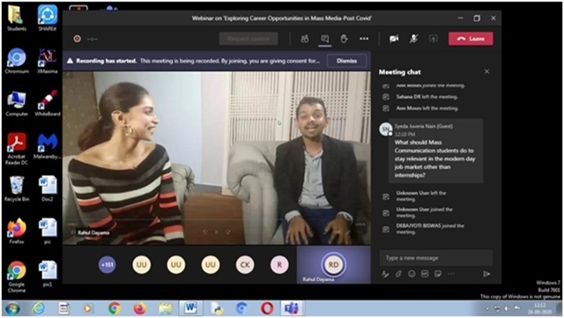The image size is (564, 318).
Task: Select the CK participant avatar
Action: coord(245,265)
